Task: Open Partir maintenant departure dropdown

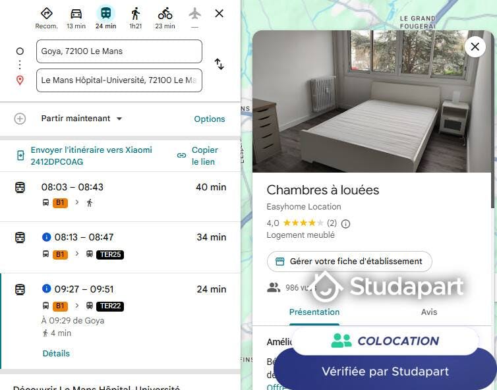Action: coord(82,119)
